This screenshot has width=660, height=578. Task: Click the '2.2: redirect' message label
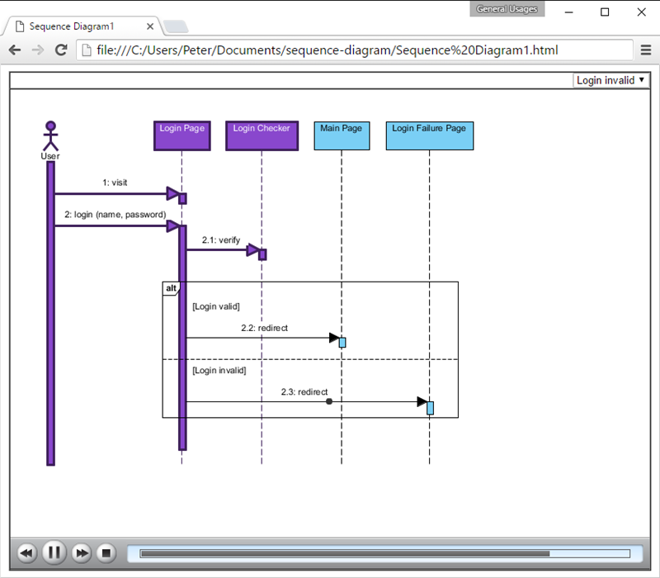click(x=264, y=328)
